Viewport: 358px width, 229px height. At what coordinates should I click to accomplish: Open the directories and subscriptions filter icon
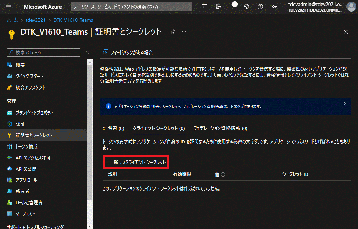click(218, 7)
